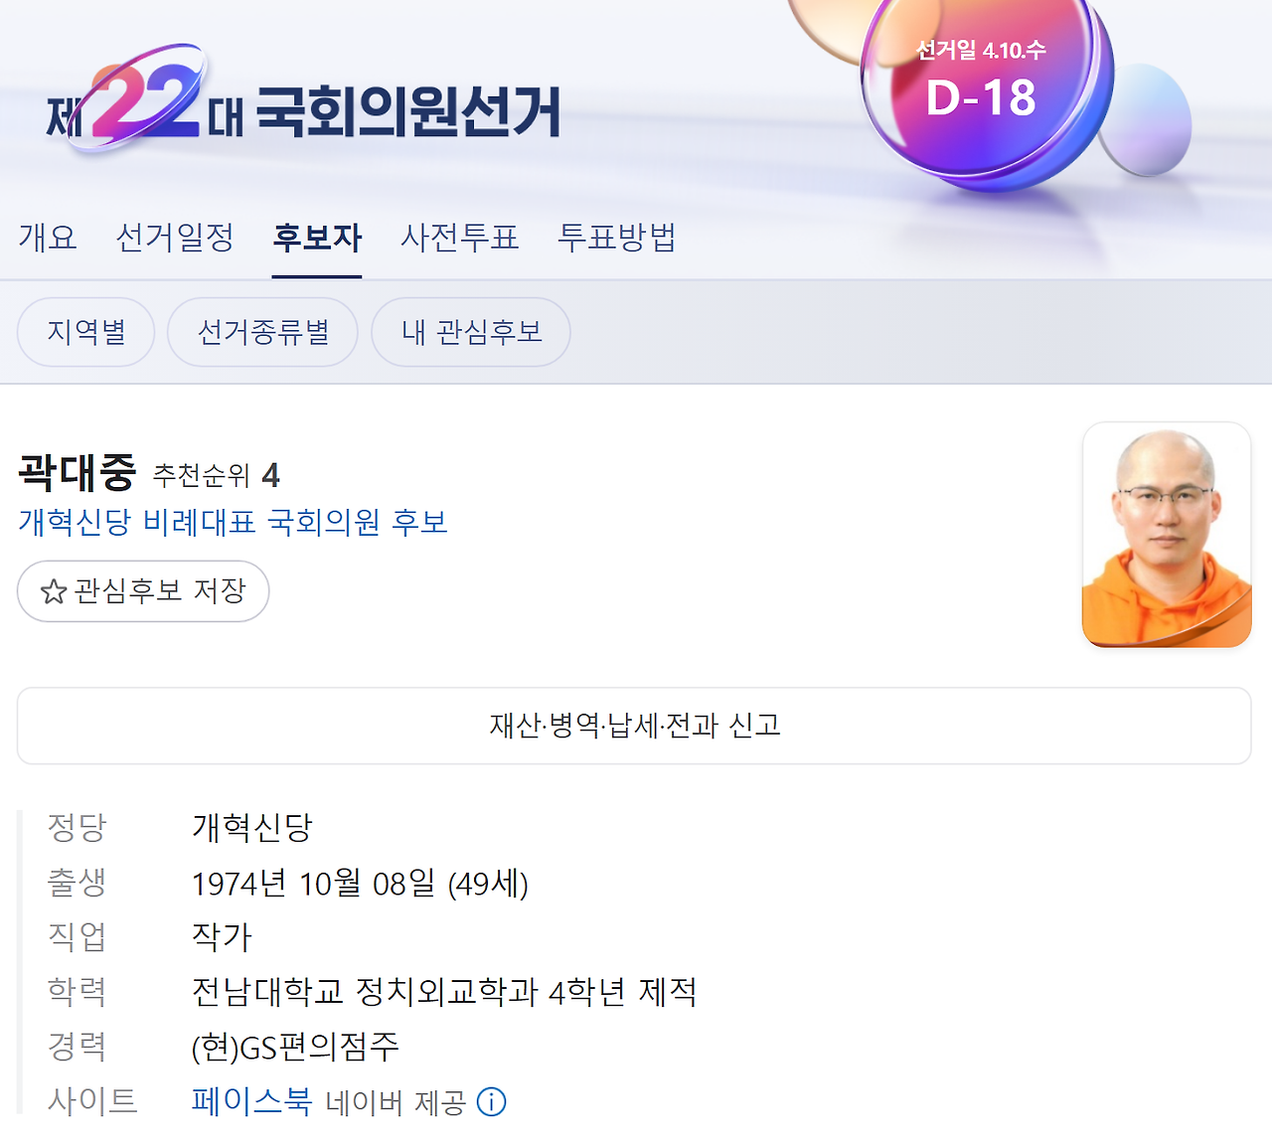Open the 개요 tab
This screenshot has width=1272, height=1146.
48,238
